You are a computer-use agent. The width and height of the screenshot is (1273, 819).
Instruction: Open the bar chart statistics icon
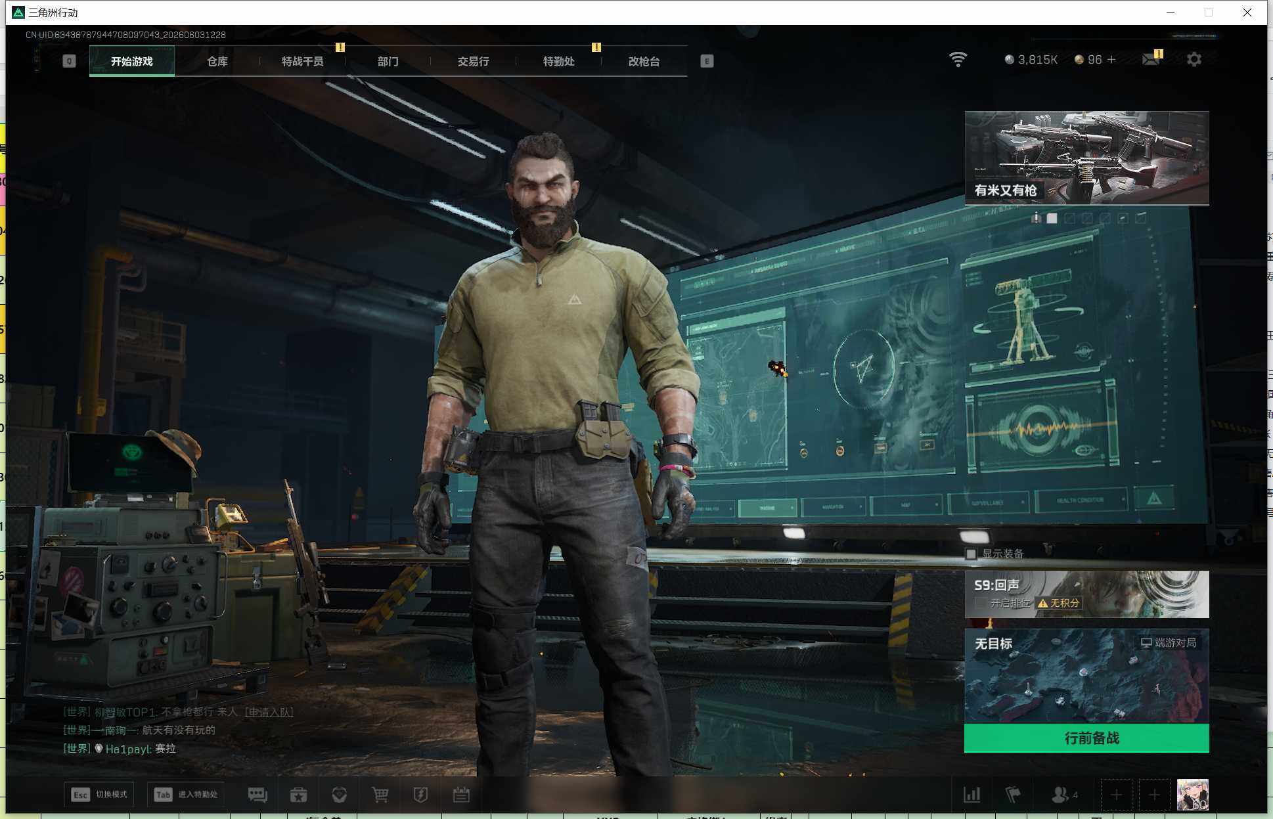(972, 795)
